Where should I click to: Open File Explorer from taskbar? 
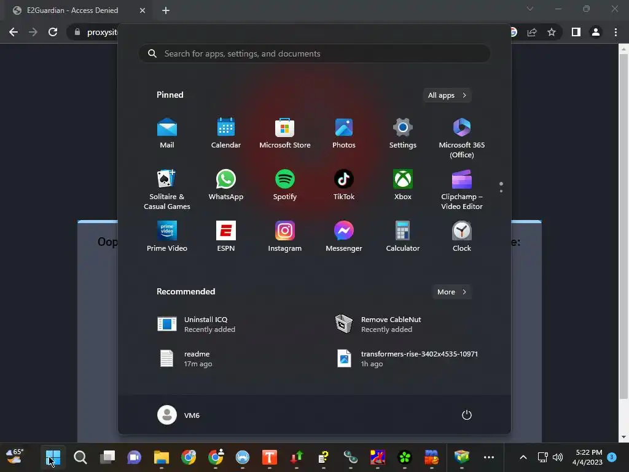point(162,457)
